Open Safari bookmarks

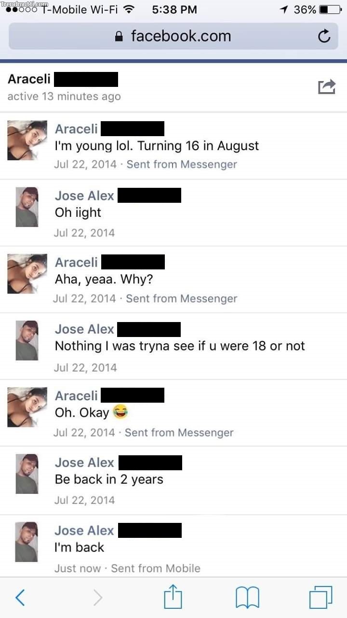[248, 598]
